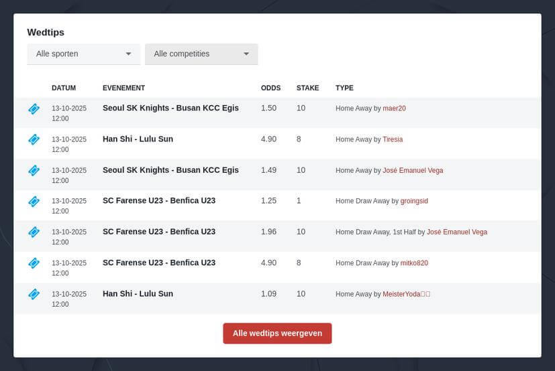Expand the 'Alle competities' dropdown

click(201, 54)
